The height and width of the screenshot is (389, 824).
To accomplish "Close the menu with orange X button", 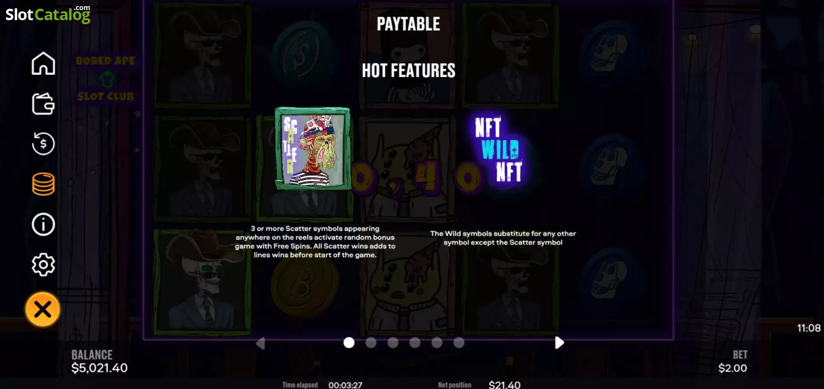I will click(43, 310).
